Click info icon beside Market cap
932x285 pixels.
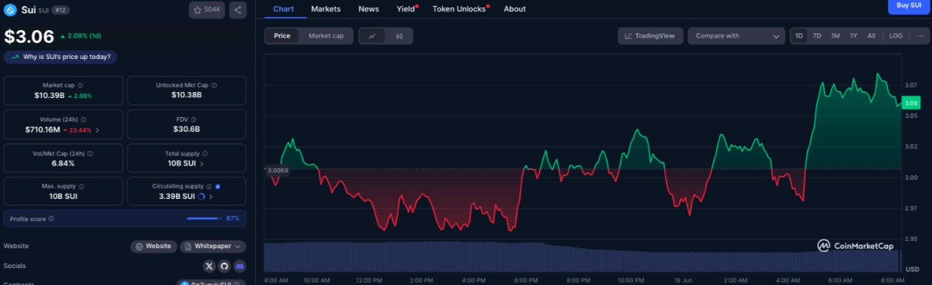click(x=80, y=85)
